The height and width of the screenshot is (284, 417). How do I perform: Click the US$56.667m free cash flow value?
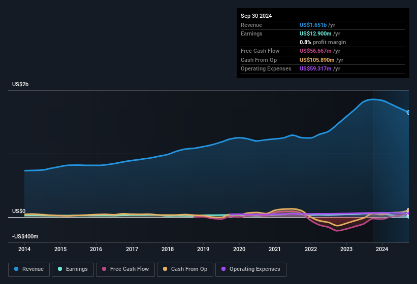coord(315,51)
